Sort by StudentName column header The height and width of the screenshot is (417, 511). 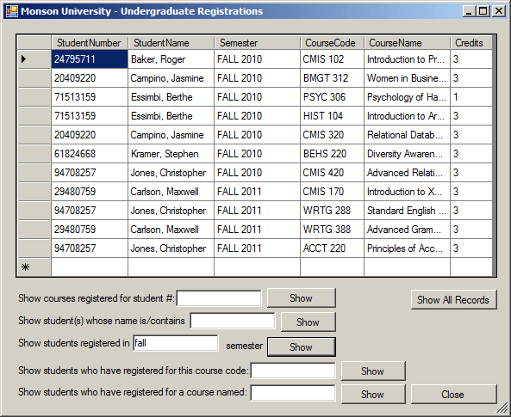tap(171, 43)
